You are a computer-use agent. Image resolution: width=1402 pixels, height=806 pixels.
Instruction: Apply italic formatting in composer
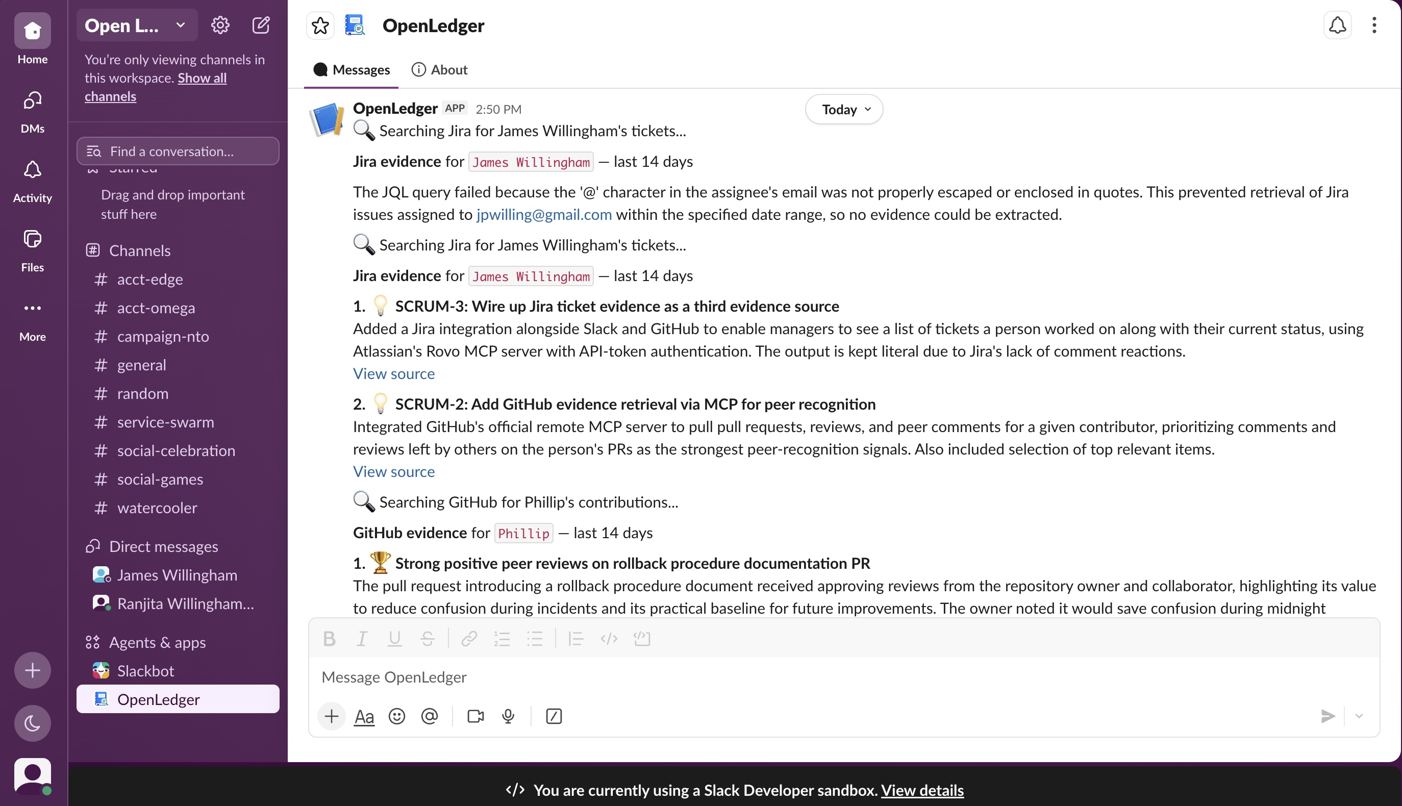point(362,638)
